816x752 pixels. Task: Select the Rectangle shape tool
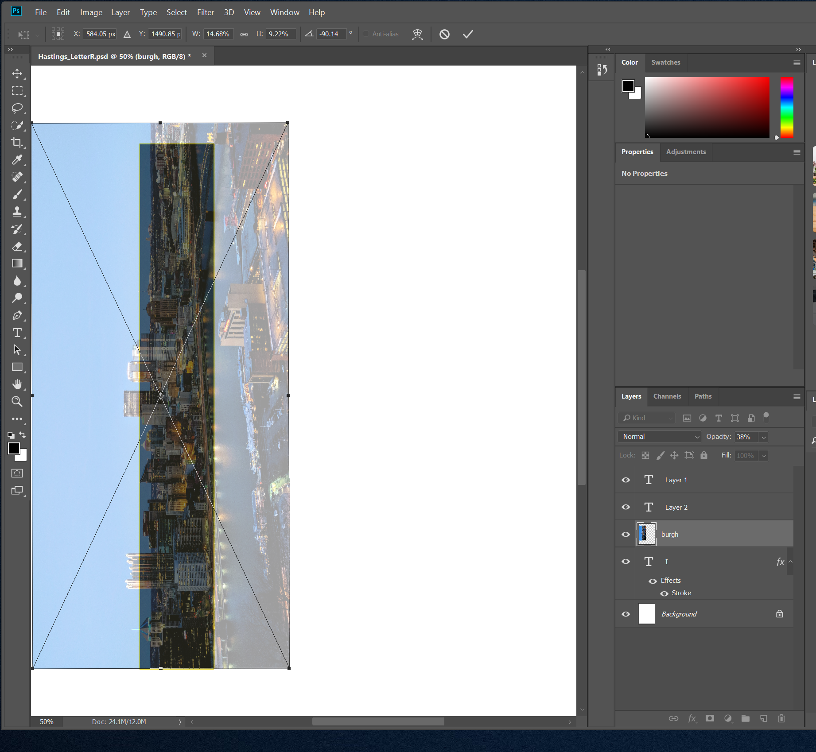pyautogui.click(x=17, y=367)
